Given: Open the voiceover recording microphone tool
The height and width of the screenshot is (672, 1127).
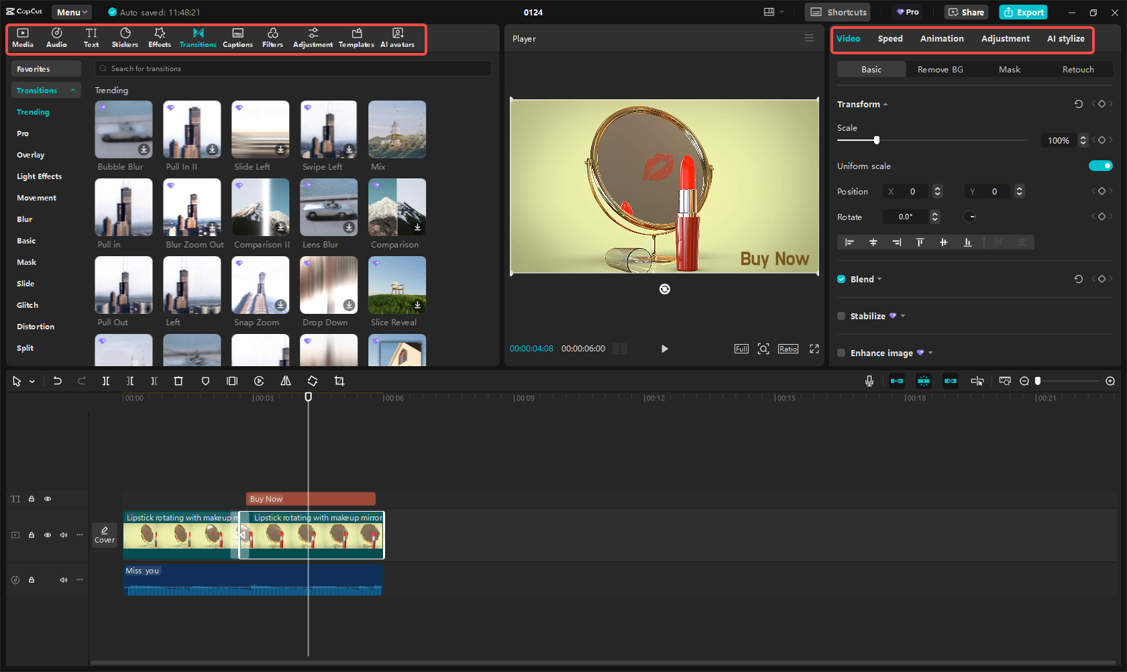Looking at the screenshot, I should pyautogui.click(x=869, y=380).
